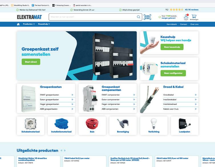Click the Verzending binnen 24 uur text

[x=84, y=10]
